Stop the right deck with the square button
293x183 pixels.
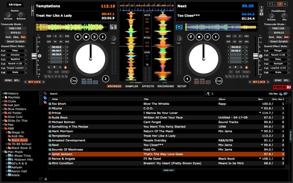click(199, 37)
